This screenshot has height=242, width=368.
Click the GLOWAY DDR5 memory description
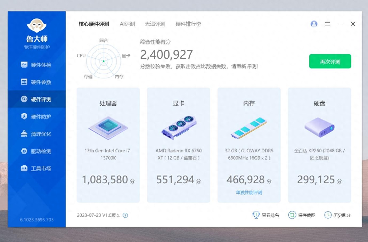[249, 154]
